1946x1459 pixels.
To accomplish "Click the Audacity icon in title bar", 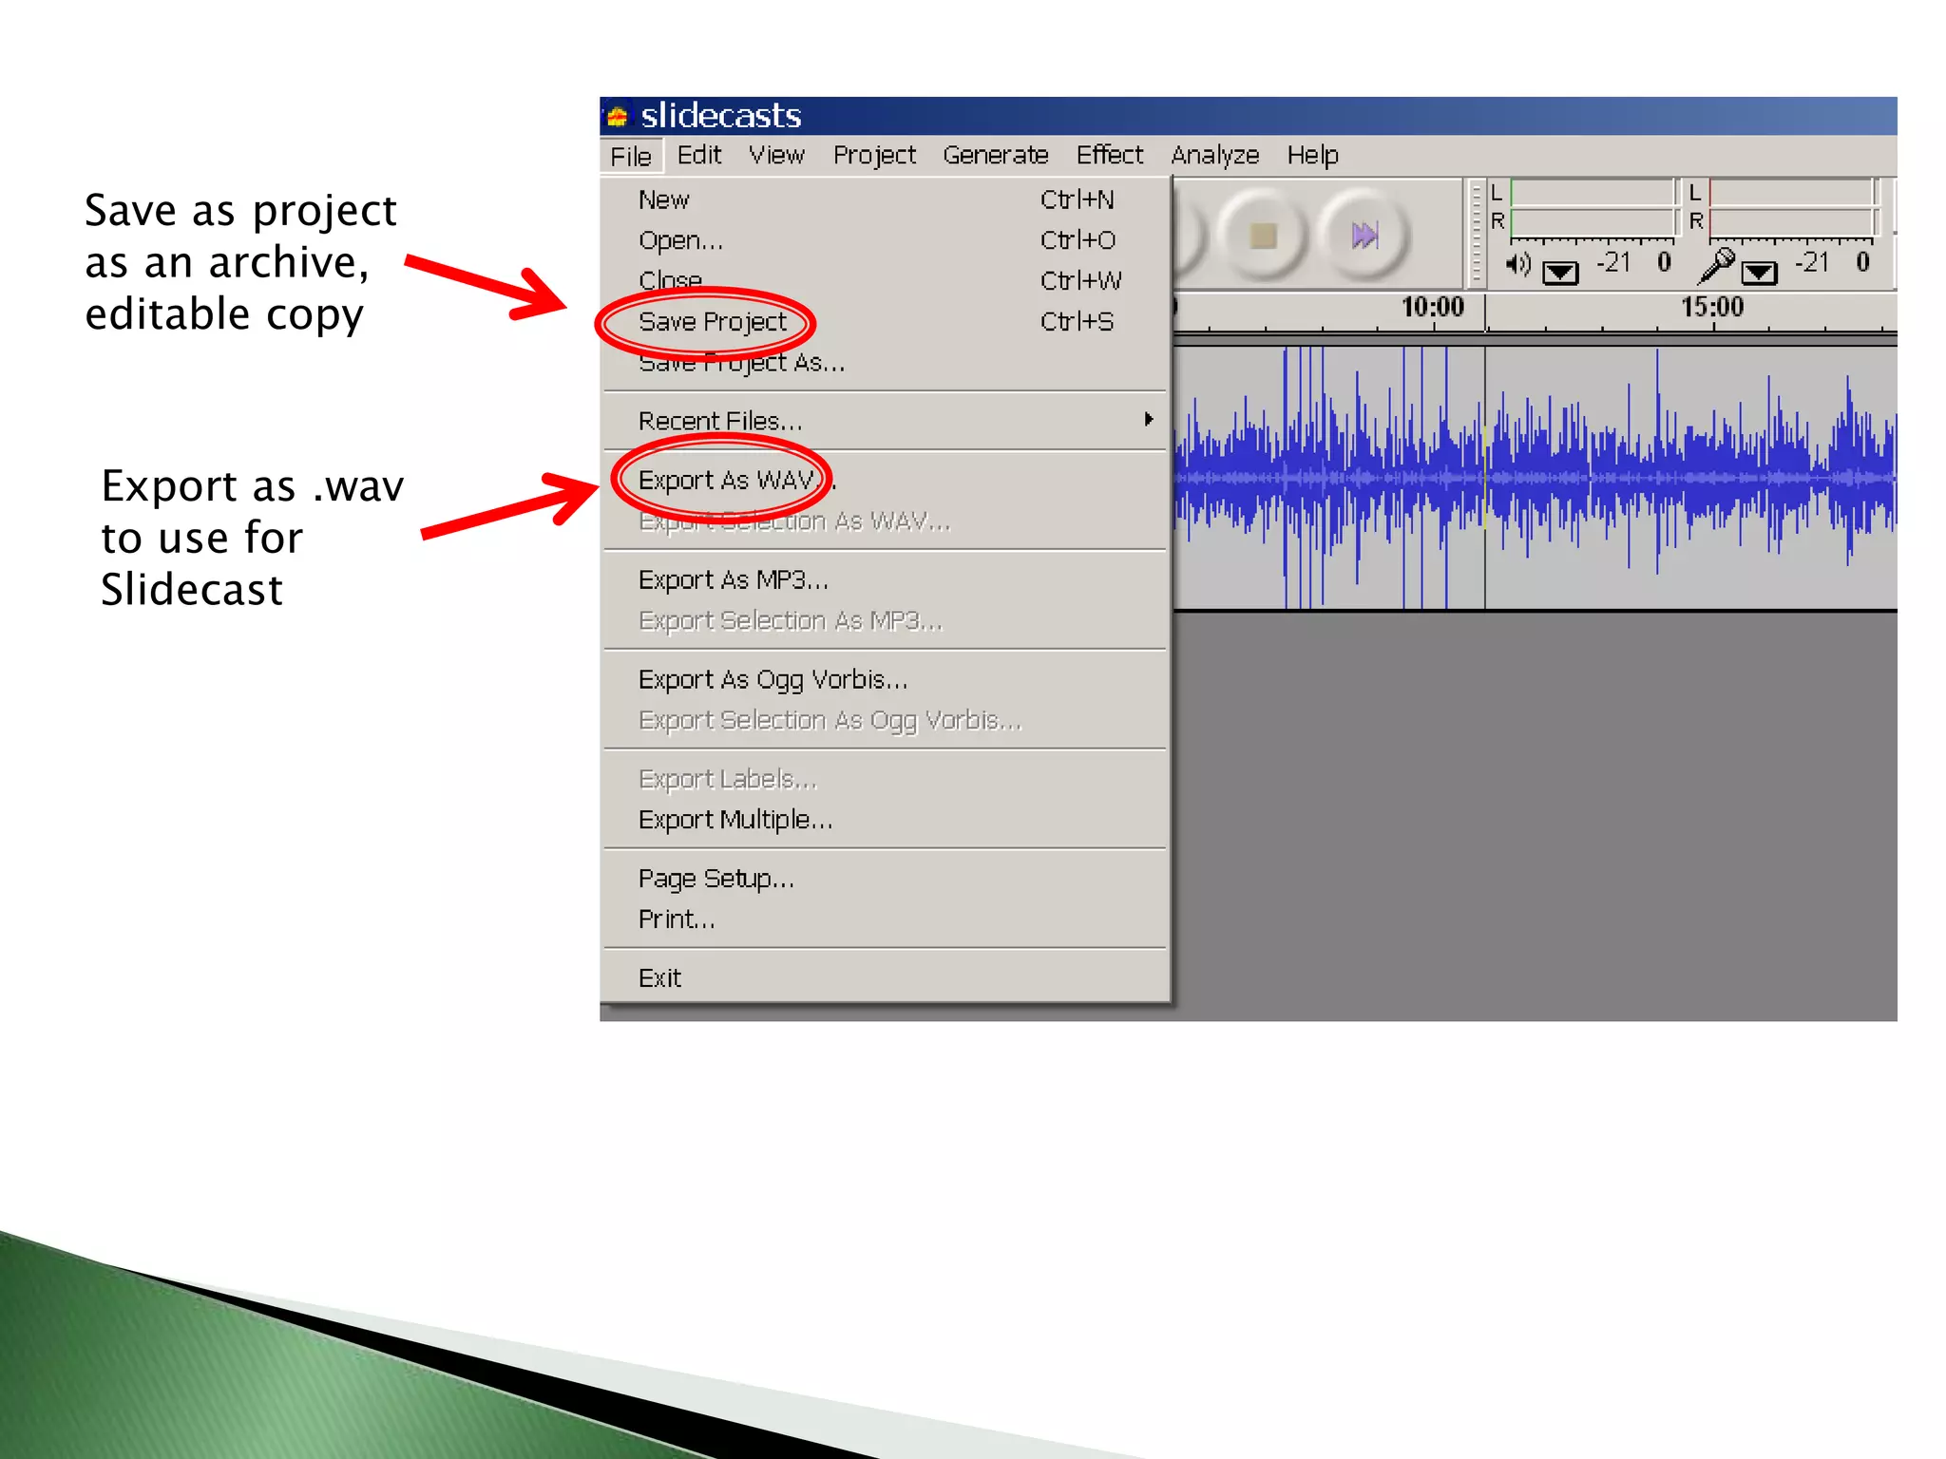I will [618, 116].
